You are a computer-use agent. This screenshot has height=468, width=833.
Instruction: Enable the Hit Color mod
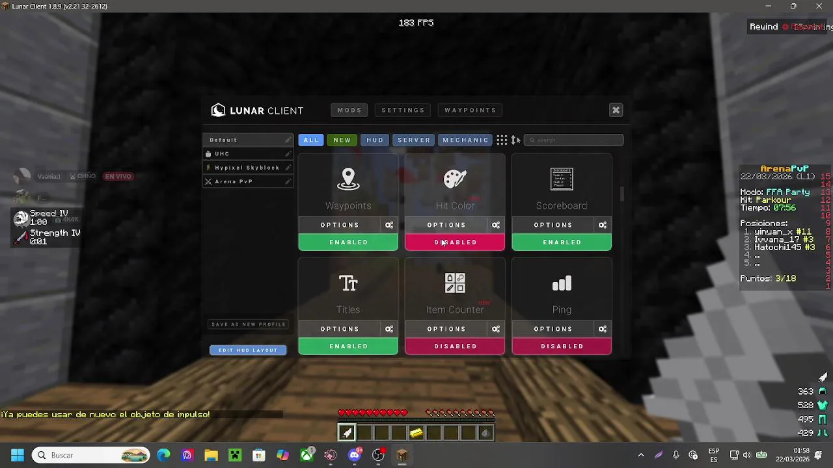455,242
